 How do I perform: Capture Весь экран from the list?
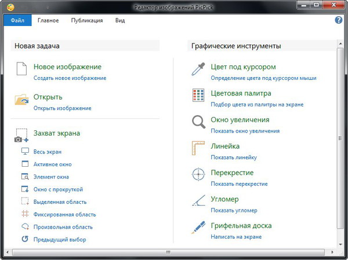tap(47, 152)
